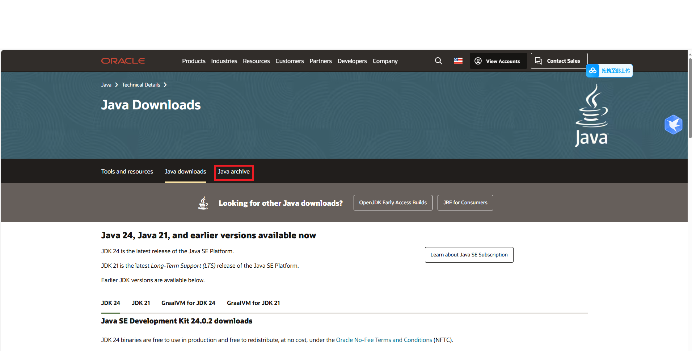The height and width of the screenshot is (351, 692).
Task: Select the Java downloads tab
Action: click(x=185, y=171)
